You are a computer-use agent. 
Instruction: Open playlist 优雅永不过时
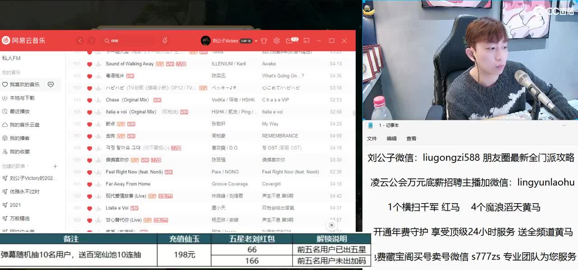[x=24, y=191]
